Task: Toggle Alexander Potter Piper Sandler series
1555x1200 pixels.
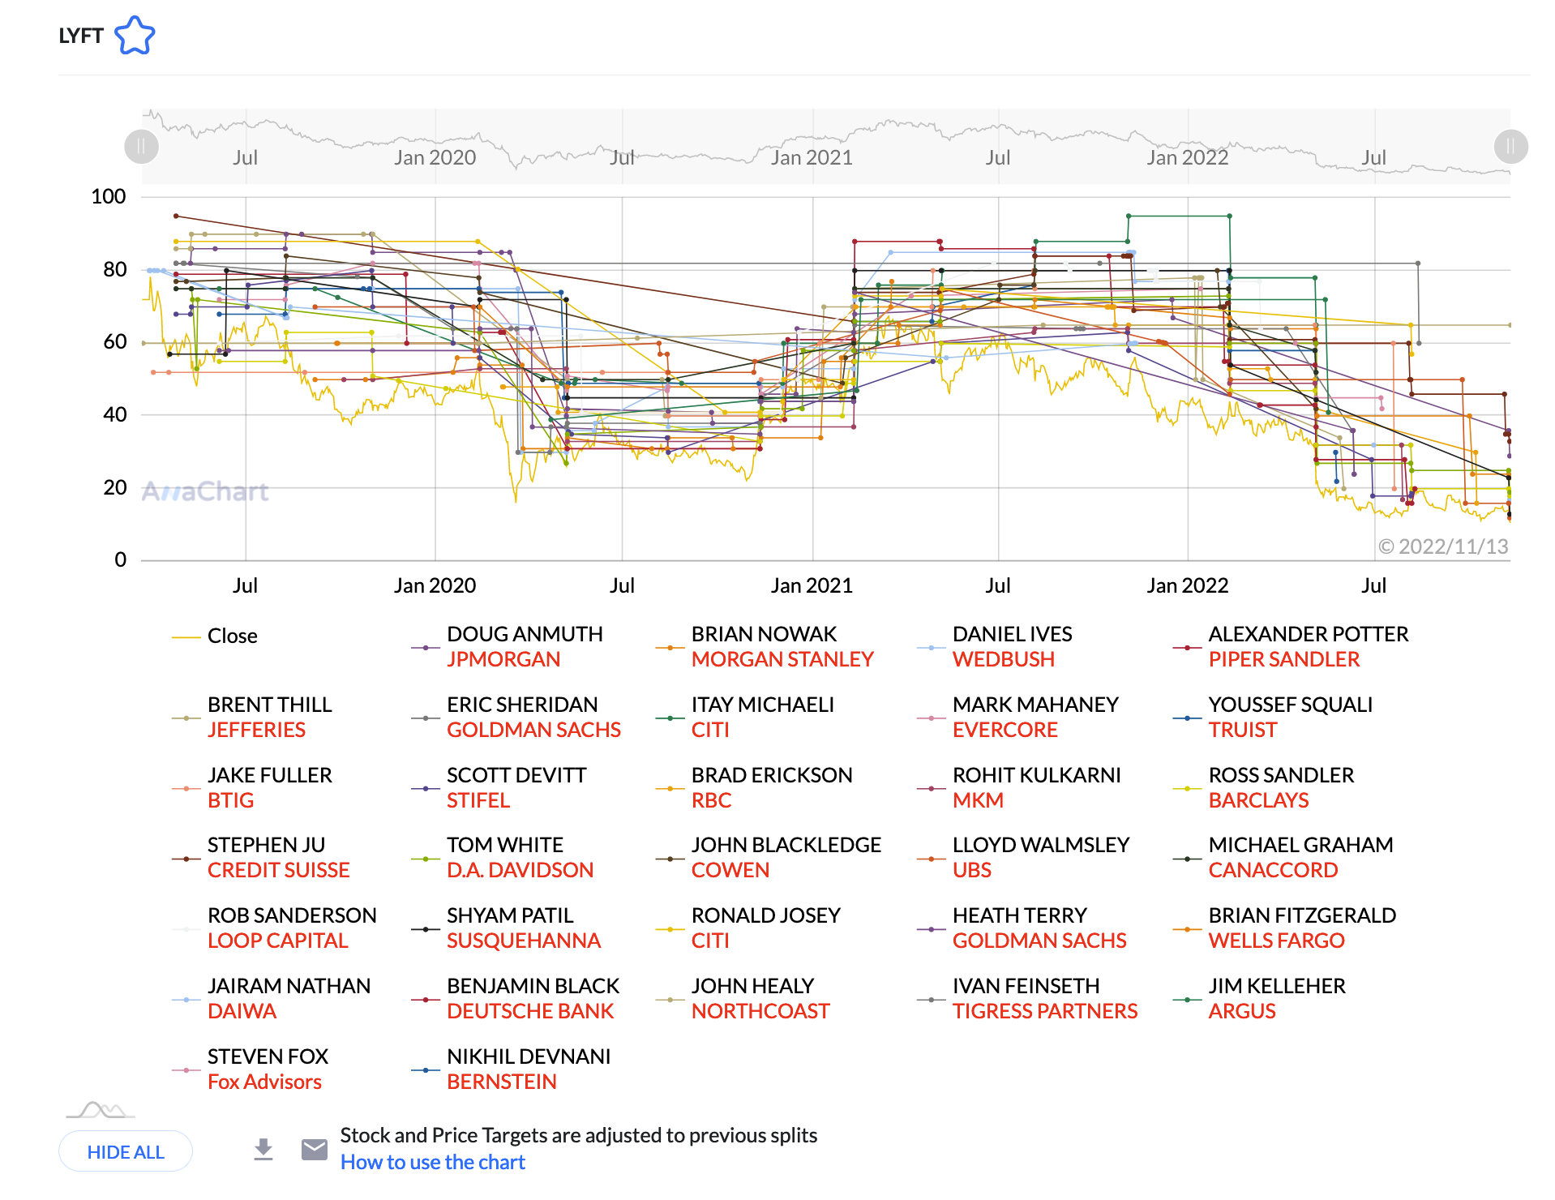Action: coord(1291,646)
